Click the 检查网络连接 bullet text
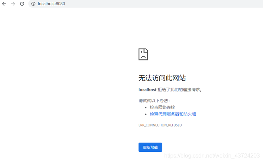The image size is (263, 162). point(162,108)
